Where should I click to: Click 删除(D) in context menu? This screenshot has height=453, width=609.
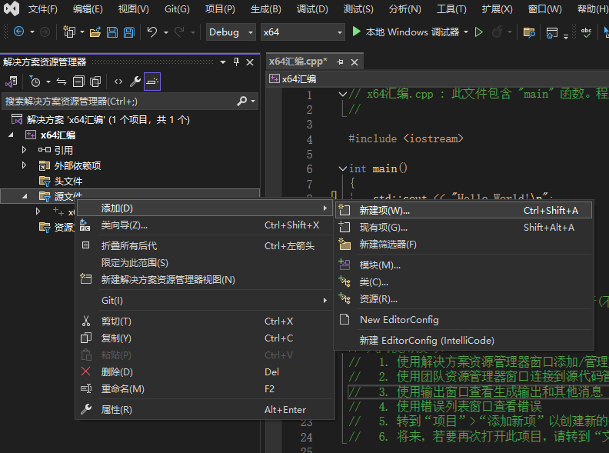pyautogui.click(x=205, y=372)
